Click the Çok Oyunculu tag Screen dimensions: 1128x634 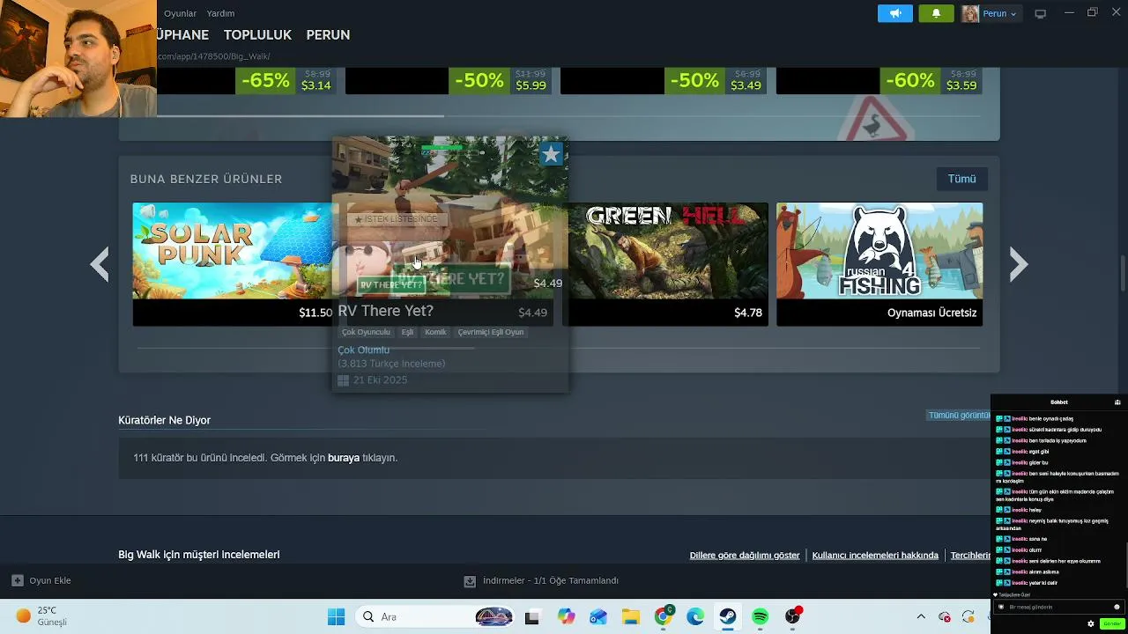point(366,332)
